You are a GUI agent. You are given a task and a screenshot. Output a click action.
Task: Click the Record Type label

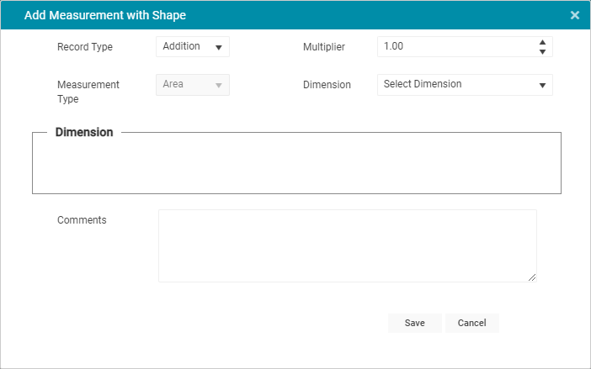click(85, 47)
